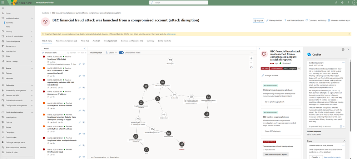The image size is (357, 159).
Task: Click the disabled leeg user node
Action: pyautogui.click(x=182, y=144)
